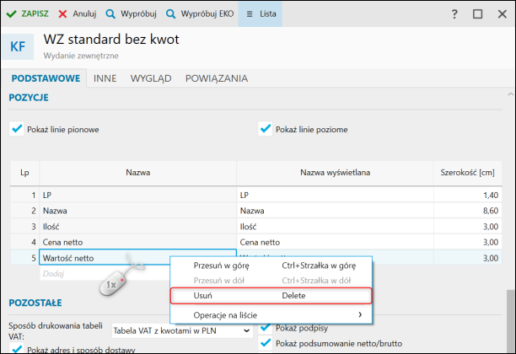Click the Wypróbuj EKO magnifier icon
This screenshot has height=354, width=516.
tap(170, 14)
